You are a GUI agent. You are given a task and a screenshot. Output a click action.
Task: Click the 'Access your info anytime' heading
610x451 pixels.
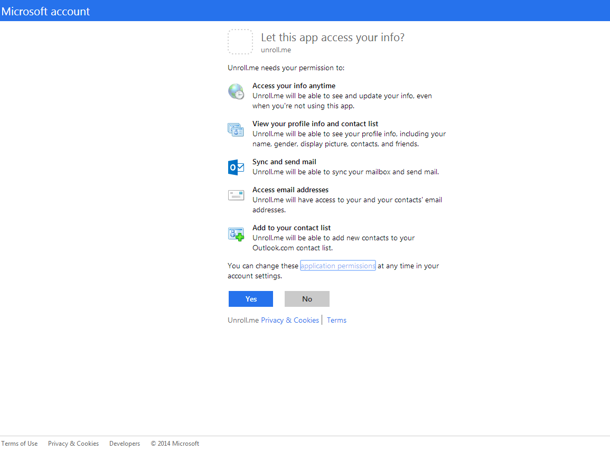(x=294, y=86)
